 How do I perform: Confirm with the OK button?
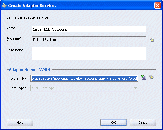coord(114,123)
